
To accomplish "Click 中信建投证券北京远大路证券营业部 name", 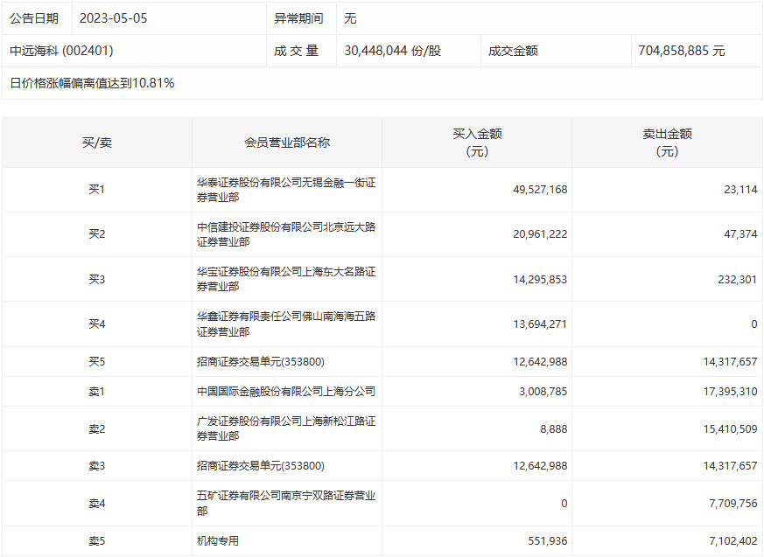I will pyautogui.click(x=286, y=234).
